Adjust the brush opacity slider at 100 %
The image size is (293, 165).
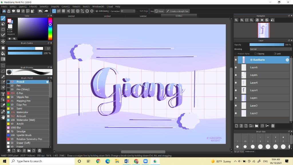(25, 53)
